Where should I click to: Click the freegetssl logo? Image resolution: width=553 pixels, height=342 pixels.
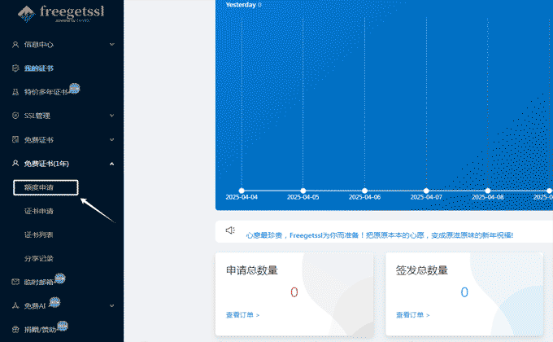(61, 14)
